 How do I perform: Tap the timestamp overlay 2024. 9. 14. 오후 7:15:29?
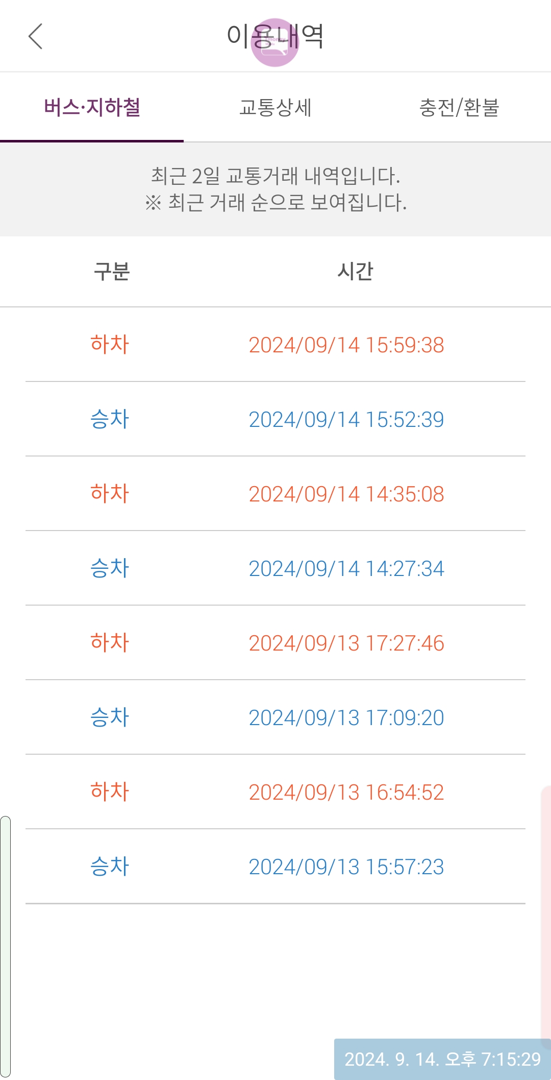tap(442, 1059)
